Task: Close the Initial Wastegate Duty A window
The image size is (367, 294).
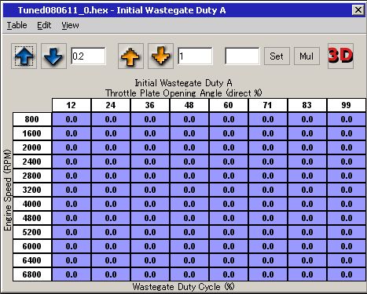Action: (x=358, y=10)
